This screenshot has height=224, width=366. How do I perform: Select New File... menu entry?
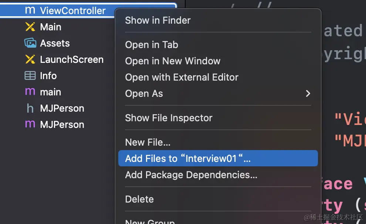click(148, 142)
